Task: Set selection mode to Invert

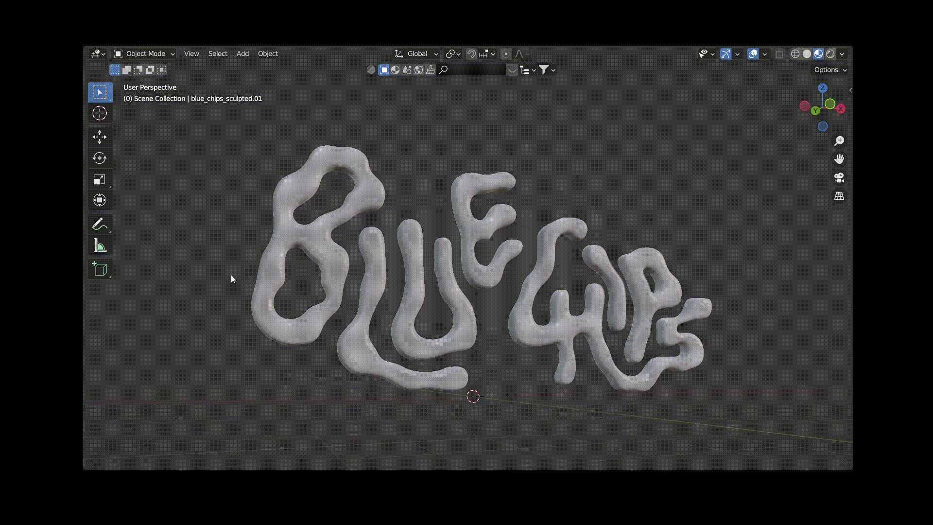Action: click(x=150, y=70)
